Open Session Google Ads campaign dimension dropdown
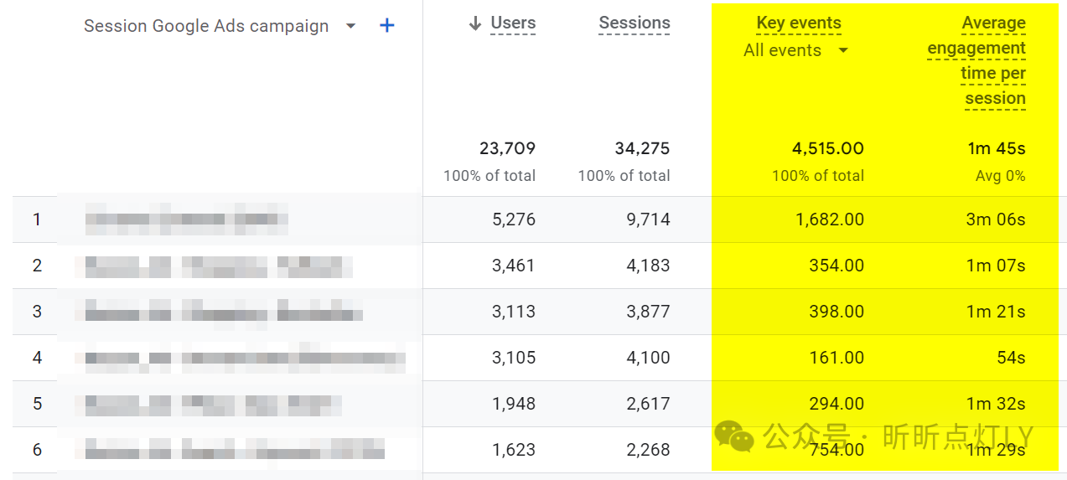Viewport: 1067px width, 480px height. [x=350, y=26]
